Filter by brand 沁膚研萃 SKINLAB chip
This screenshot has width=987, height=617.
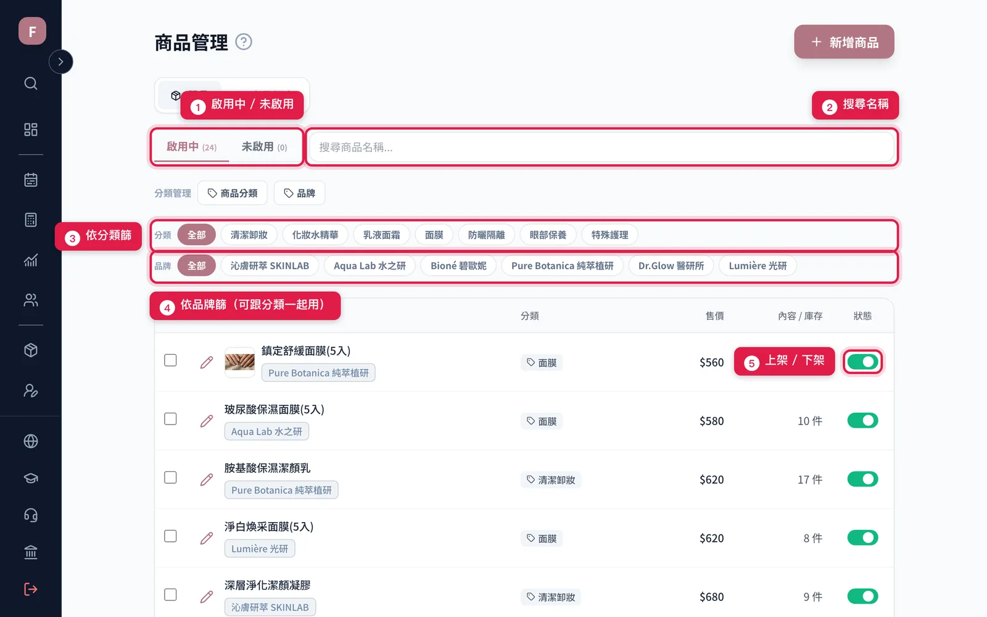pyautogui.click(x=270, y=266)
